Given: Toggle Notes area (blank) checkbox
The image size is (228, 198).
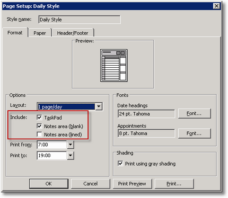Looking at the screenshot, I should coord(39,126).
